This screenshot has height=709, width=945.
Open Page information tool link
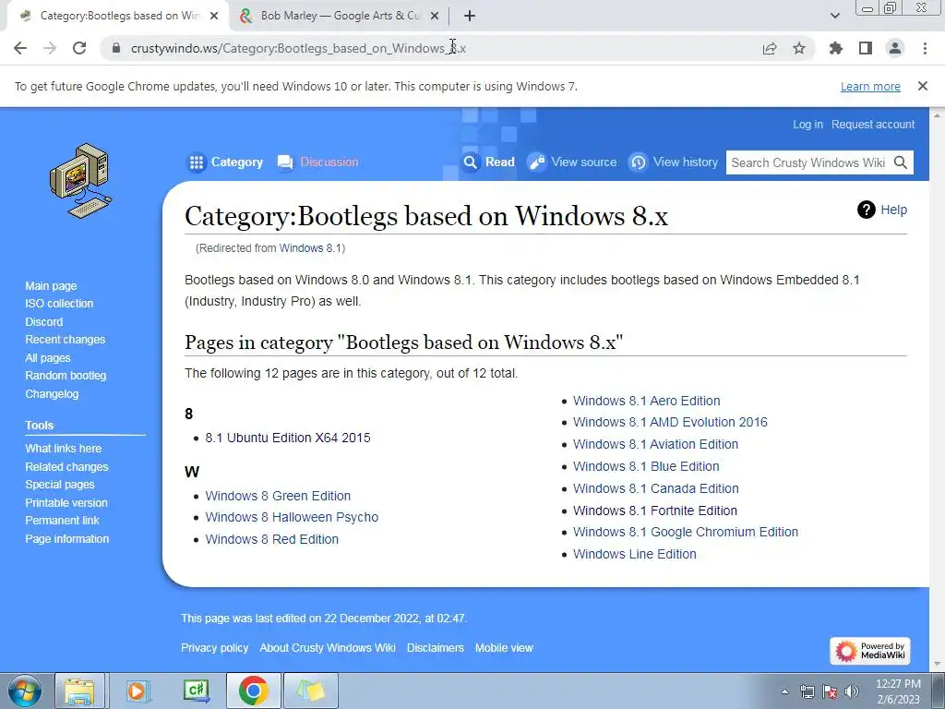pos(66,539)
